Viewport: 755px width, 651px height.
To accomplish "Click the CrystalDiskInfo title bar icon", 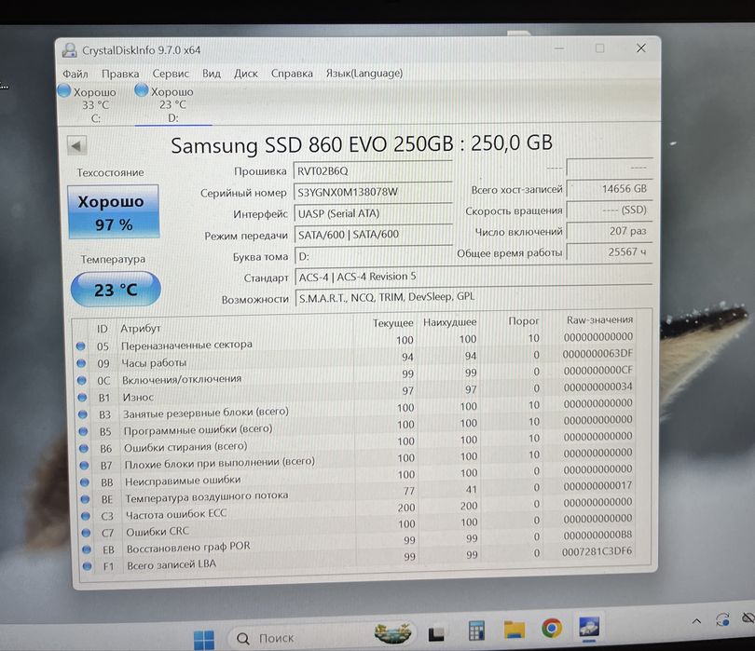I will 69,50.
